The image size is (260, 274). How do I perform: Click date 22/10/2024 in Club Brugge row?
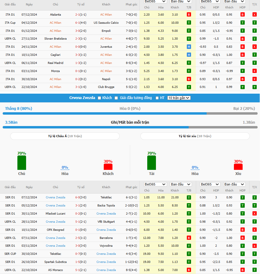pos(29,87)
